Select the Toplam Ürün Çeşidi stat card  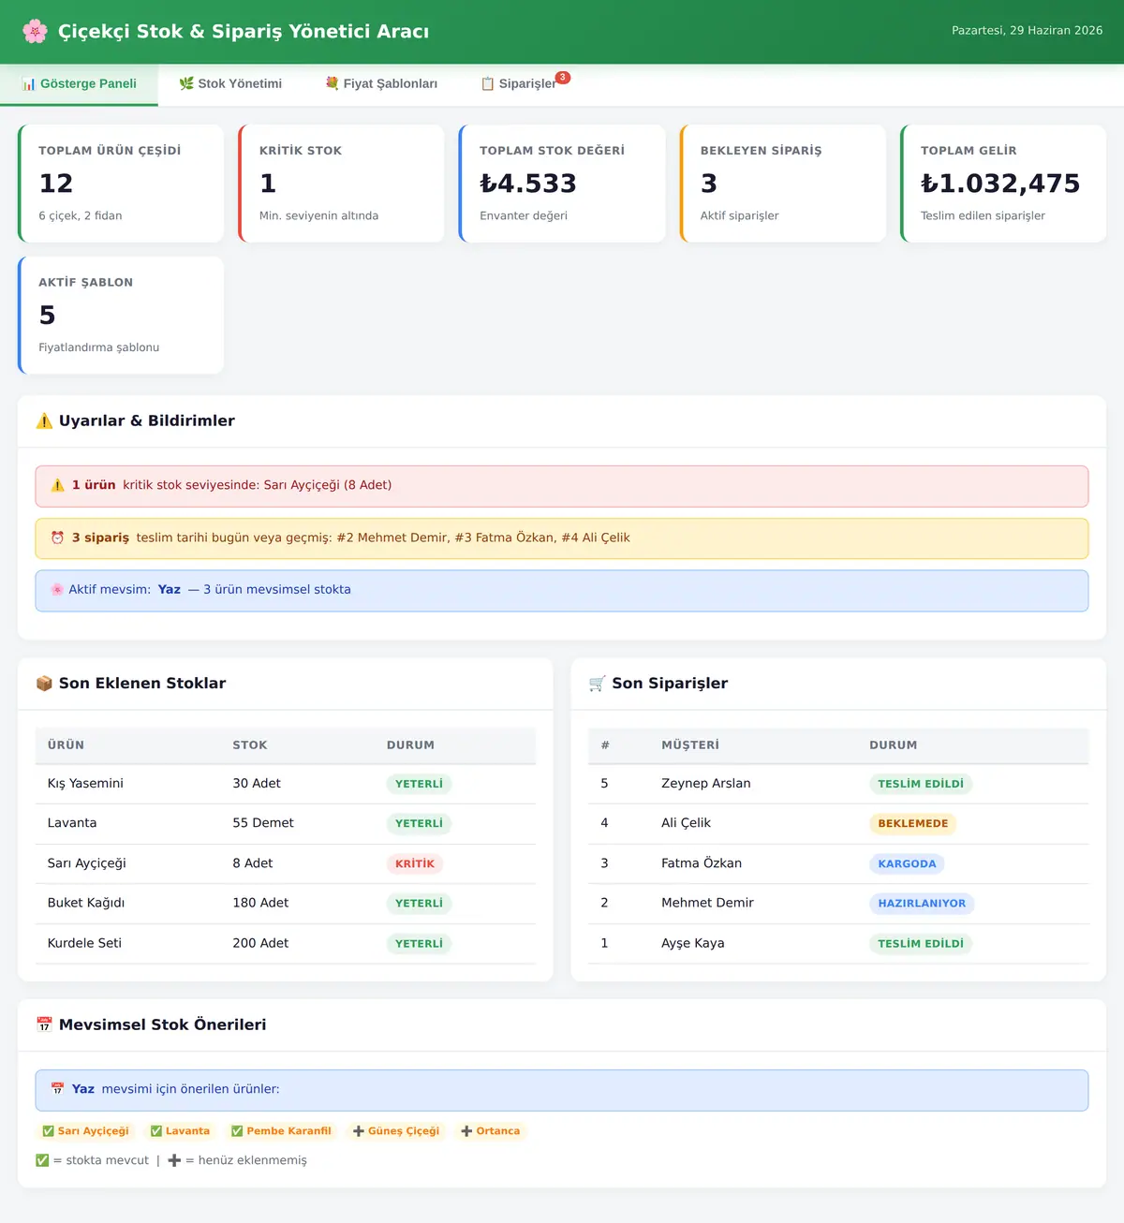(121, 184)
